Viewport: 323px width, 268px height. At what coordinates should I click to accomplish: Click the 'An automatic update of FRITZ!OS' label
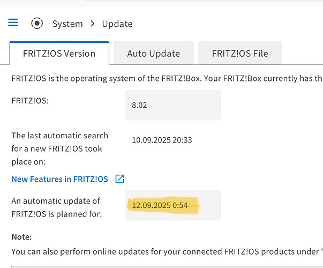[57, 207]
